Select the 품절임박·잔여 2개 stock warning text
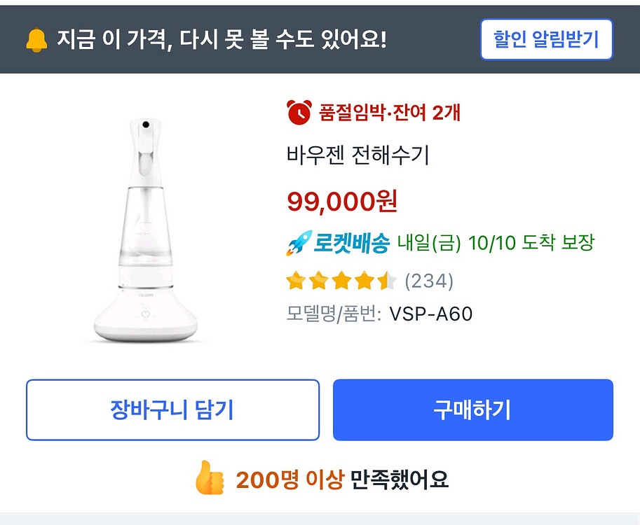Image resolution: width=640 pixels, height=525 pixels. click(390, 112)
